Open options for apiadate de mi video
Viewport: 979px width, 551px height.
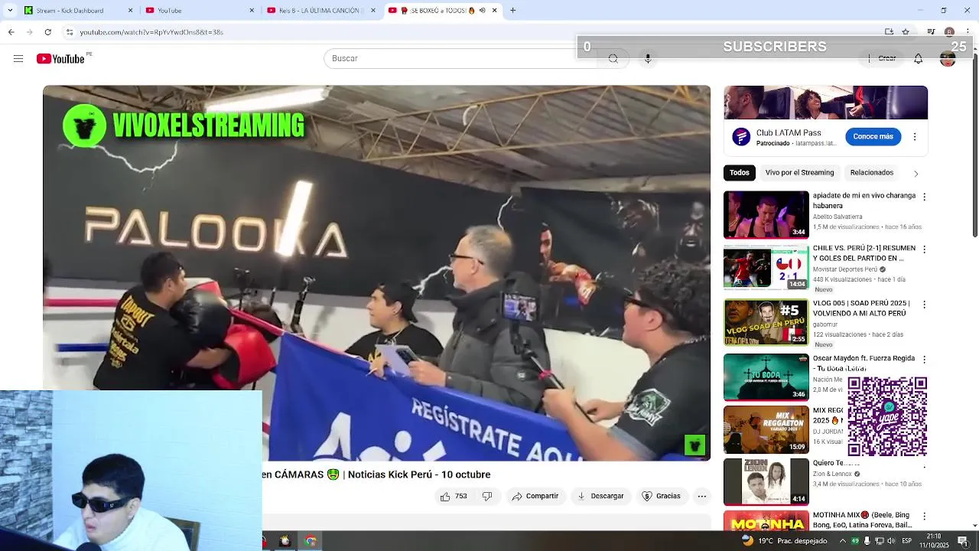click(x=924, y=197)
